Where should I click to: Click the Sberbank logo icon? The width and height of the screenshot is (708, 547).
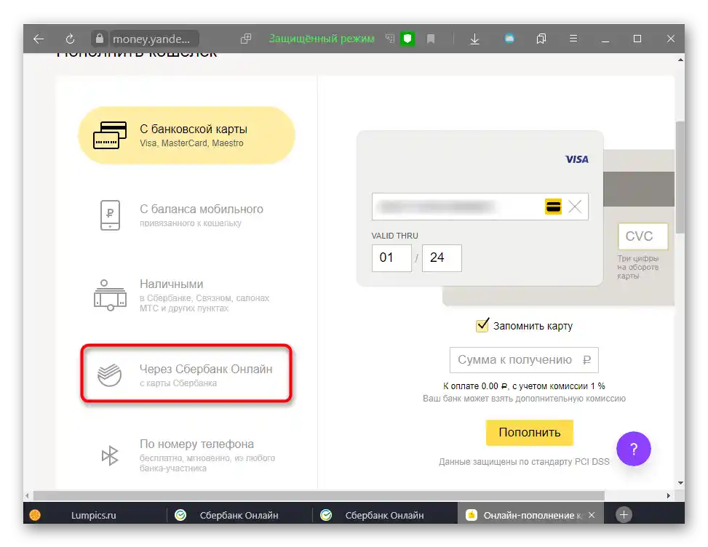110,375
